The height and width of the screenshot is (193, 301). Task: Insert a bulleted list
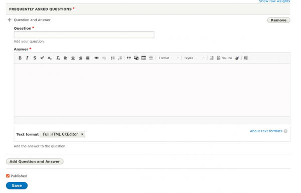tap(113, 58)
